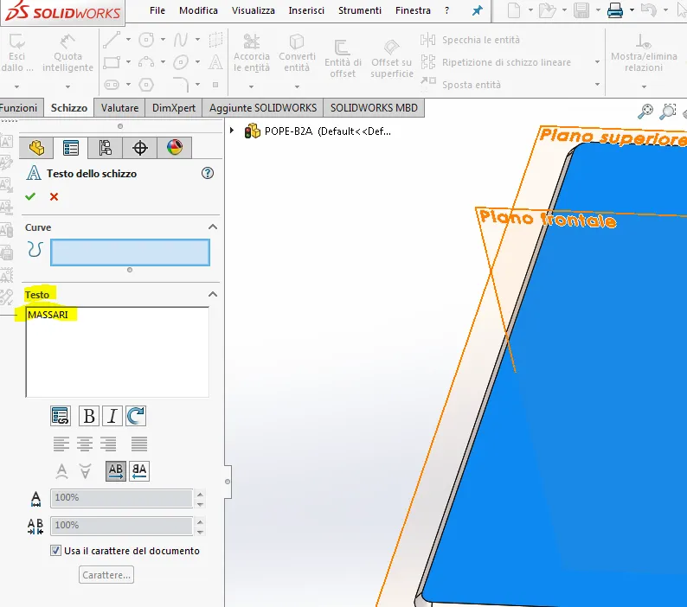Switch to SOLIDWORKS MBD tab
Image resolution: width=687 pixels, height=607 pixels.
pyautogui.click(x=374, y=108)
